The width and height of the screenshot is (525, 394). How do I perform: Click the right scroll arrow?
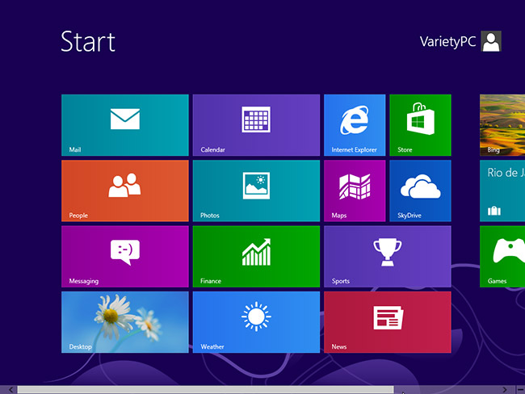pyautogui.click(x=505, y=390)
